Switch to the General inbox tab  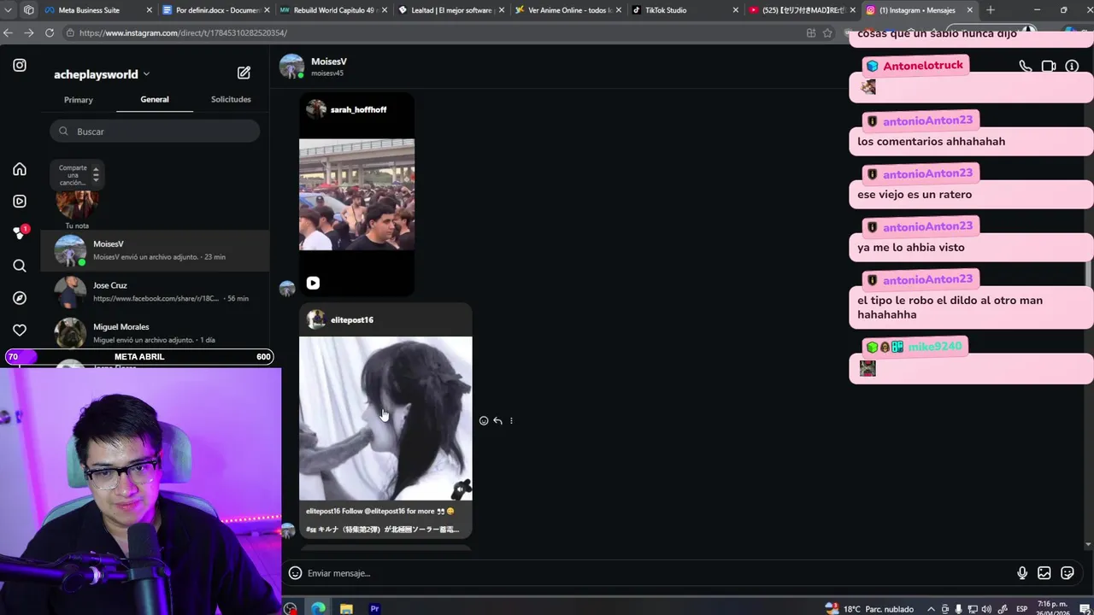[155, 99]
